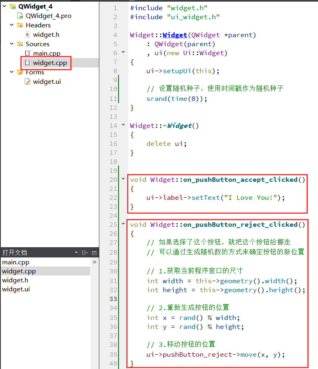Click the srand(time(0)); statement
The width and height of the screenshot is (318, 369).
(177, 98)
